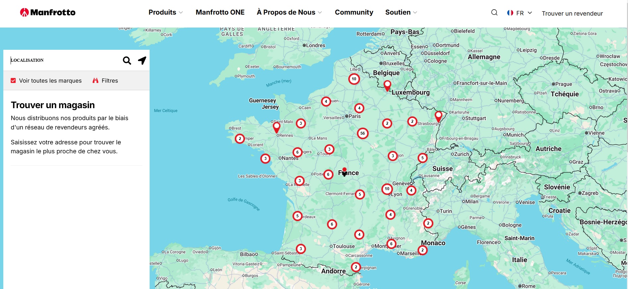The width and height of the screenshot is (628, 289).
Task: Expand the Soutien menu
Action: click(x=401, y=13)
